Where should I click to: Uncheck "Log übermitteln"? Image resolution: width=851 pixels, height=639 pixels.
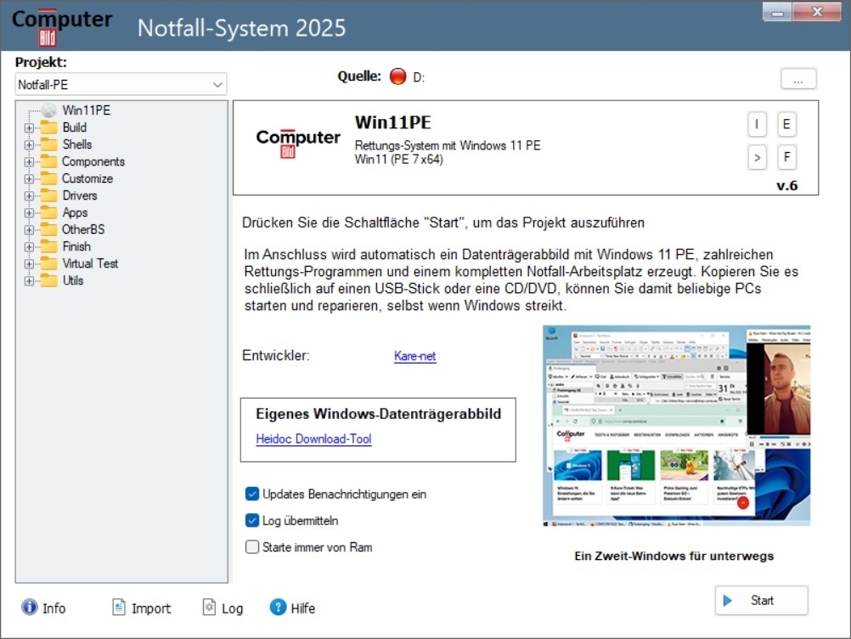point(251,520)
